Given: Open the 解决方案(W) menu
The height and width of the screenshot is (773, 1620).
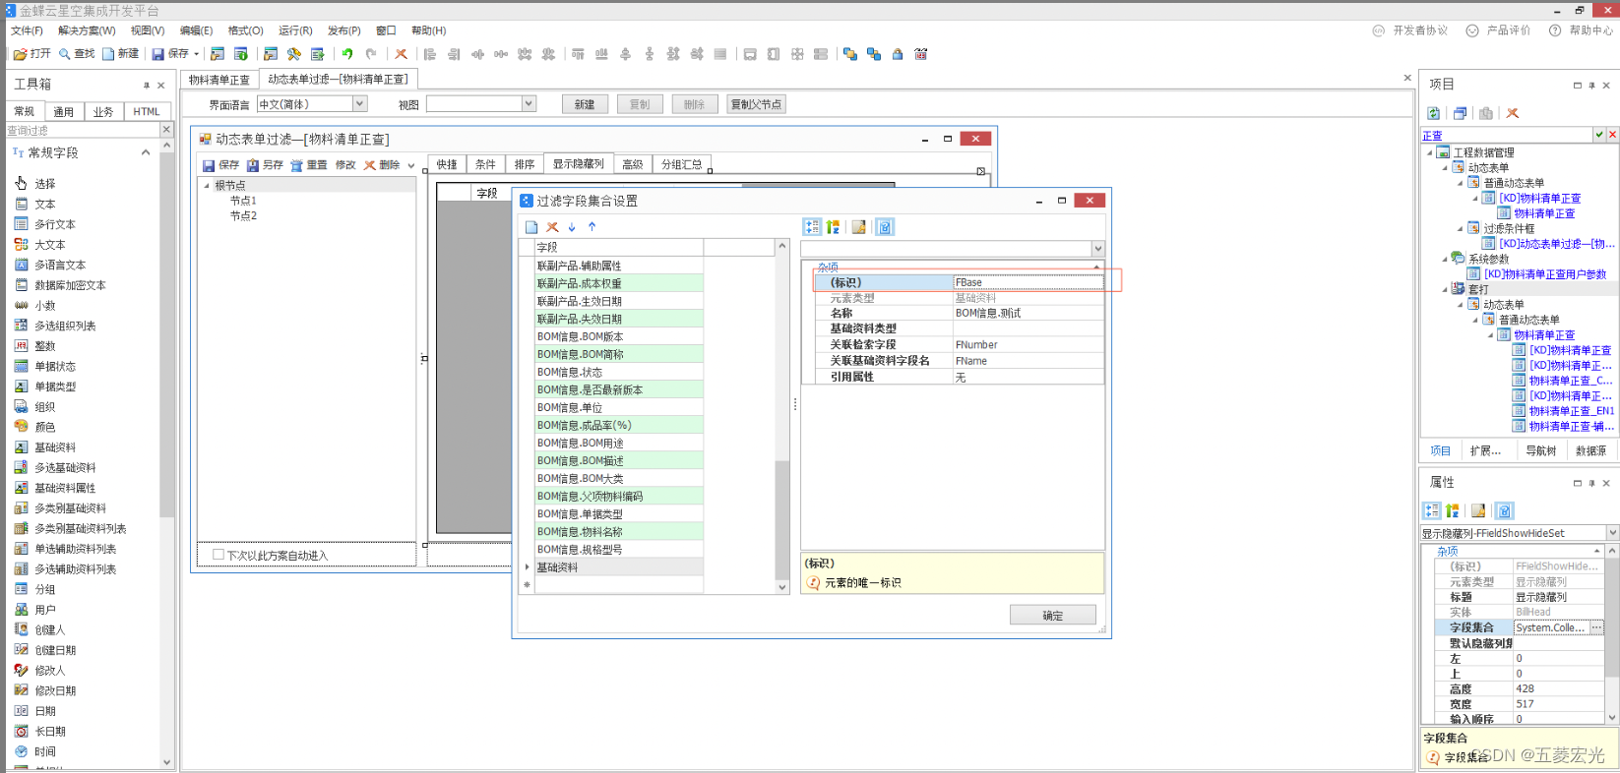Looking at the screenshot, I should [87, 30].
